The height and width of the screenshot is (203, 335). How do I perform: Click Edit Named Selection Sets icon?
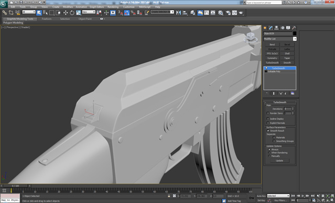pos(147,13)
